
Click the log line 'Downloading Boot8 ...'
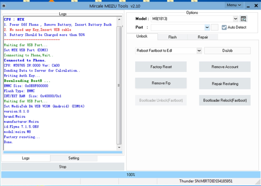pyautogui.click(x=27, y=81)
